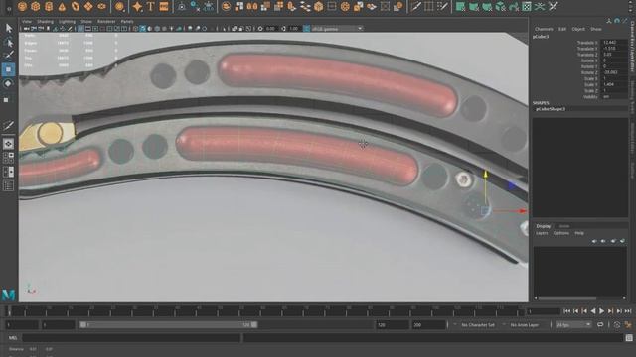Open the viewport Lighting menu
Viewport: 636px width, 357px height.
[x=67, y=21]
